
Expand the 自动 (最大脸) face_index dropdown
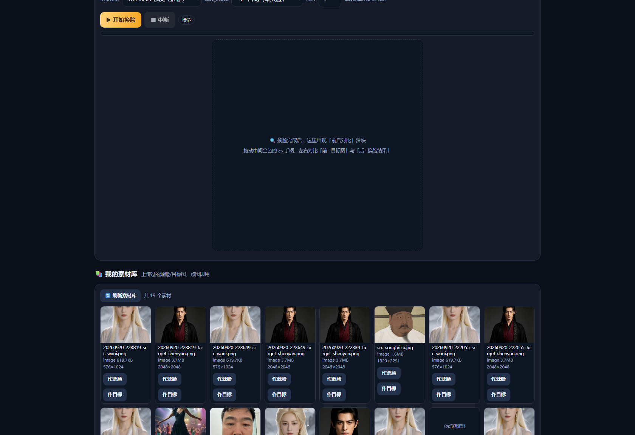(267, 2)
